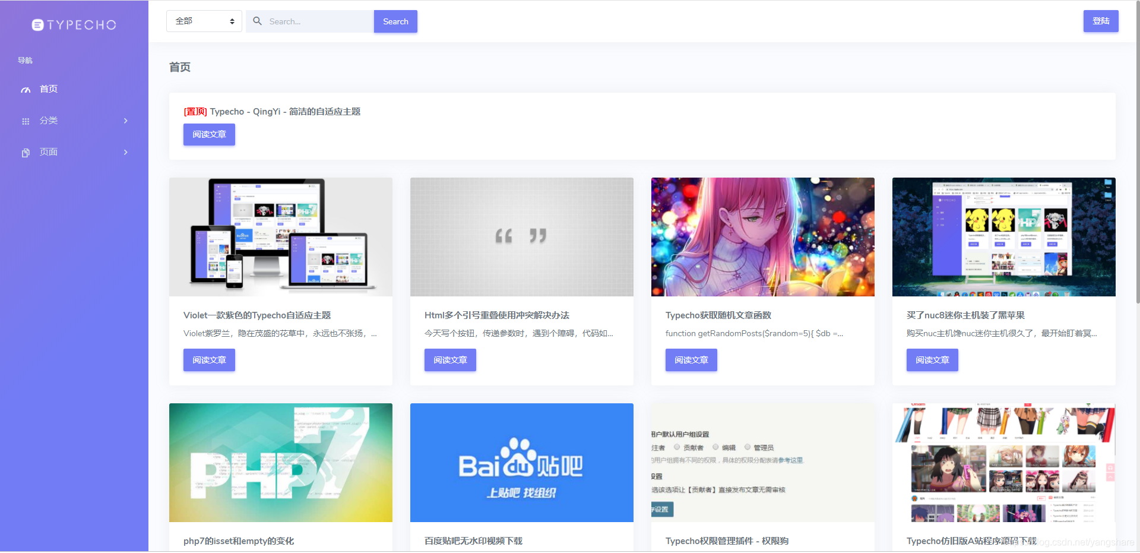Click the Search button

(395, 21)
